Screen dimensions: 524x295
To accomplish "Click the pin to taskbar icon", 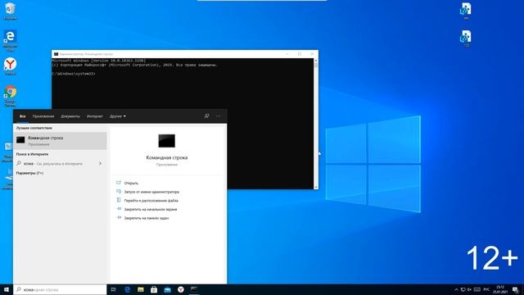I will click(x=119, y=217).
